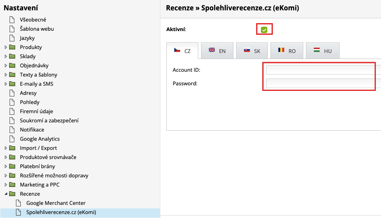This screenshot has width=381, height=218.
Task: Click the Pohledy page icon
Action: coord(12,102)
